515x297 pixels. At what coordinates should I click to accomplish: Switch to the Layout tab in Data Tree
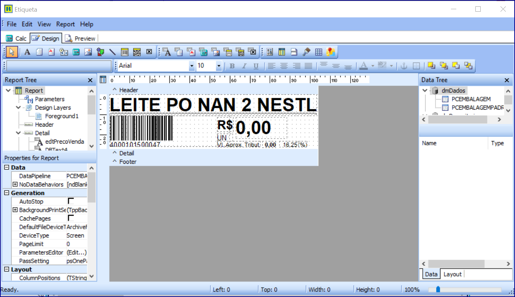pos(452,274)
